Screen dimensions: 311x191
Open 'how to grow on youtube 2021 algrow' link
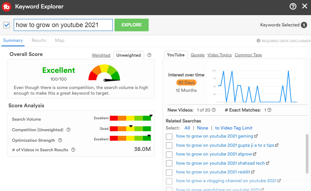(214, 154)
